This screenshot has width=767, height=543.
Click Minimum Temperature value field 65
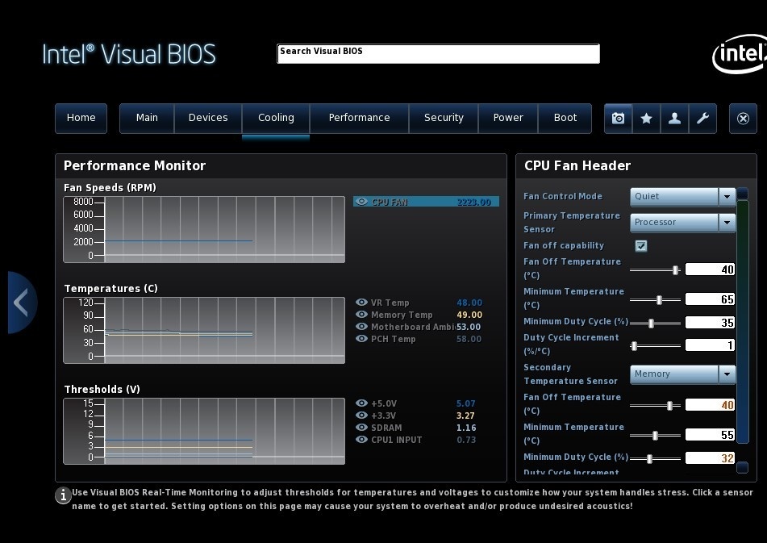pos(711,299)
